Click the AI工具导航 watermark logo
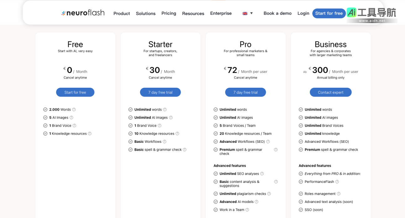 [x=371, y=15]
